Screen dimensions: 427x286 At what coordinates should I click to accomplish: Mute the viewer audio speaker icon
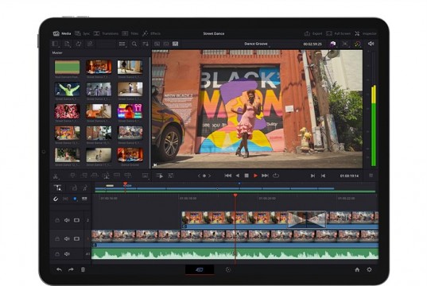[371, 44]
